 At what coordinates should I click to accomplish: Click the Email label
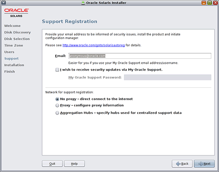60,56
